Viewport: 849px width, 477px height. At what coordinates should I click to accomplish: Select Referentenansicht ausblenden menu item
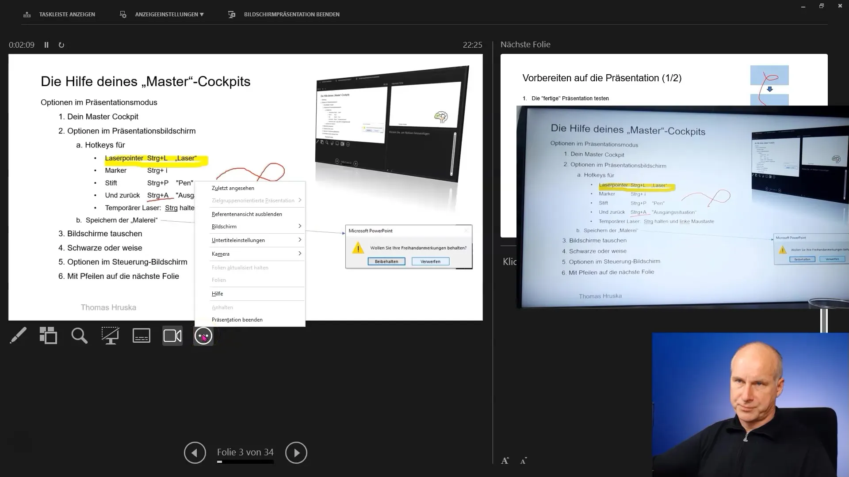pyautogui.click(x=247, y=214)
